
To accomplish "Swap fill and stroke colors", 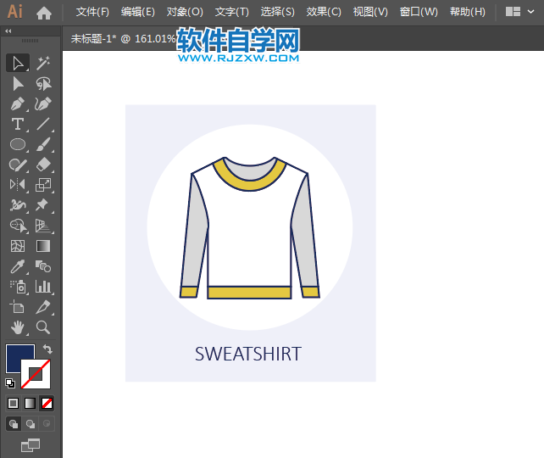I will point(47,349).
